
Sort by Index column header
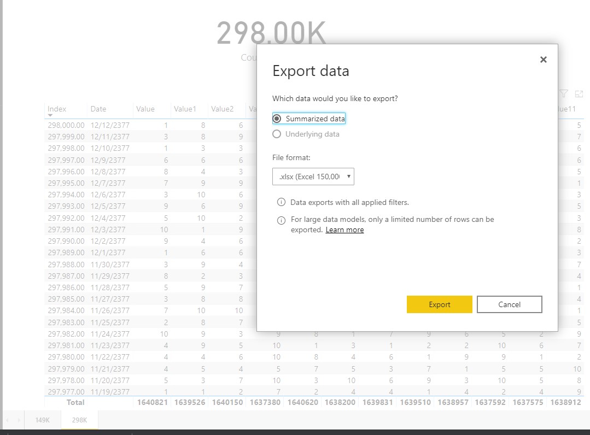(57, 109)
